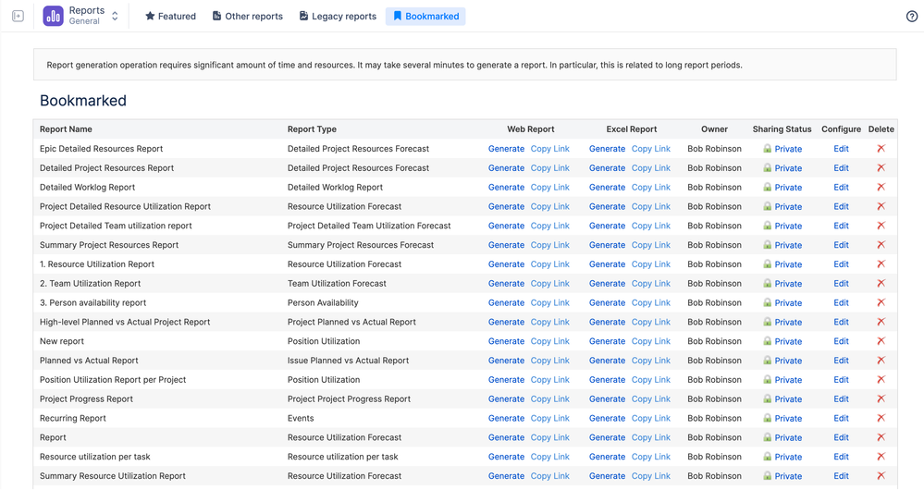The height and width of the screenshot is (490, 924).
Task: Delete the Detailed Worklog Report row
Action: [881, 188]
